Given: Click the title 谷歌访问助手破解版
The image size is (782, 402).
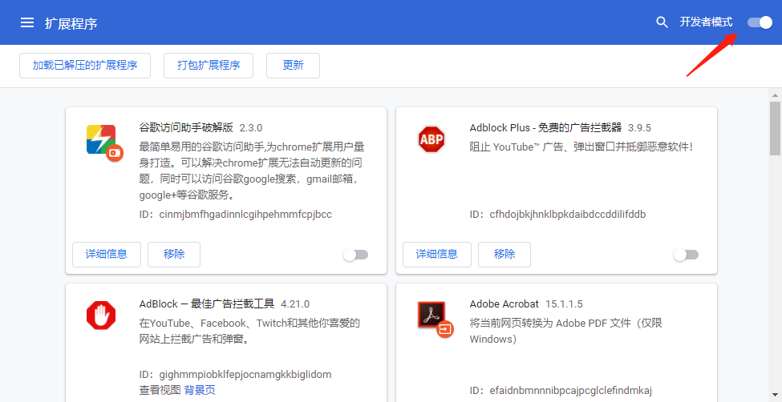Looking at the screenshot, I should tap(186, 127).
